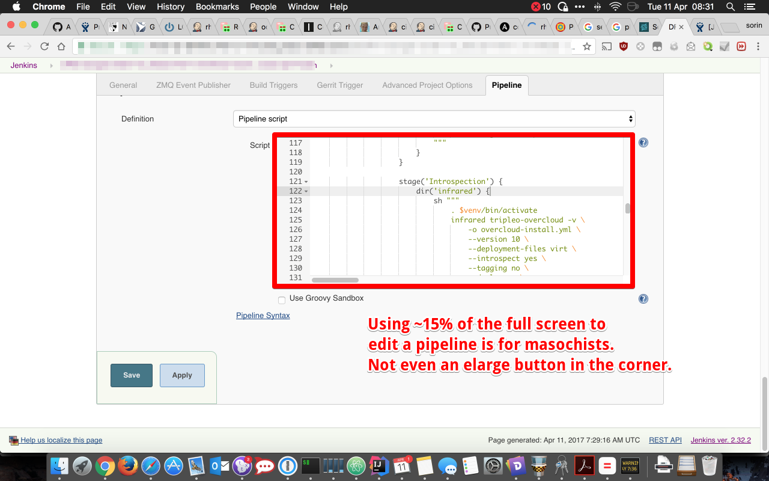
Task: Open the Pipeline Syntax link
Action: (x=263, y=316)
